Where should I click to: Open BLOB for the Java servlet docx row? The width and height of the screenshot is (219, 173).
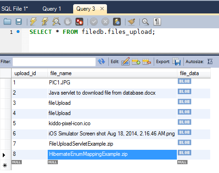pyautogui.click(x=184, y=91)
